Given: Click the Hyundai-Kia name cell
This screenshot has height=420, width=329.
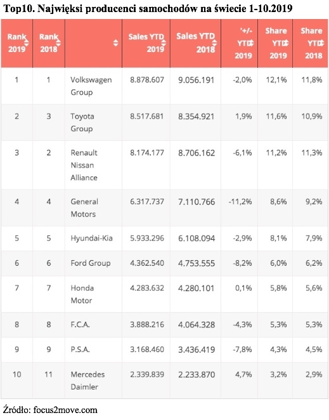Looking at the screenshot, I should (x=91, y=238).
